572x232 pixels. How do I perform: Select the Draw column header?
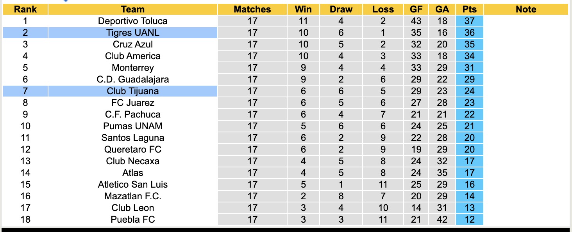click(341, 9)
